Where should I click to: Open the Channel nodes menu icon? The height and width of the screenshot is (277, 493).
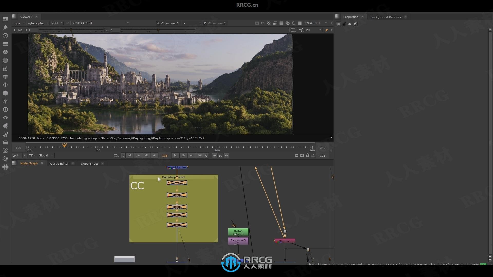coord(5,44)
